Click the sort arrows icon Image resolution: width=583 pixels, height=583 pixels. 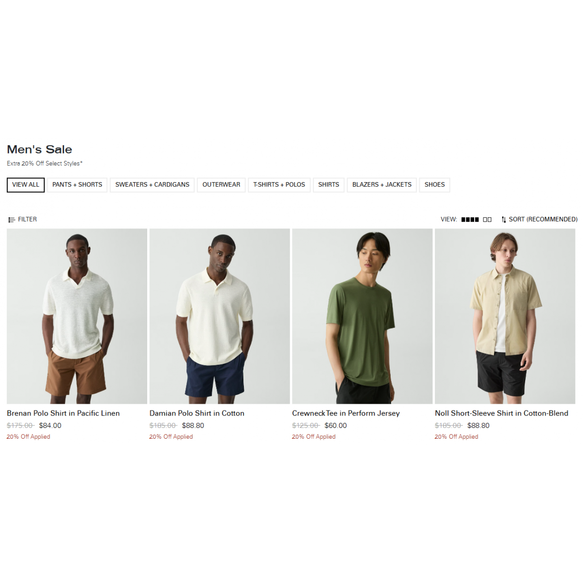(504, 220)
